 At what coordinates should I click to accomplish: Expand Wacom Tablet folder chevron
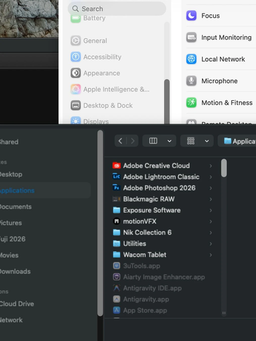210,255
